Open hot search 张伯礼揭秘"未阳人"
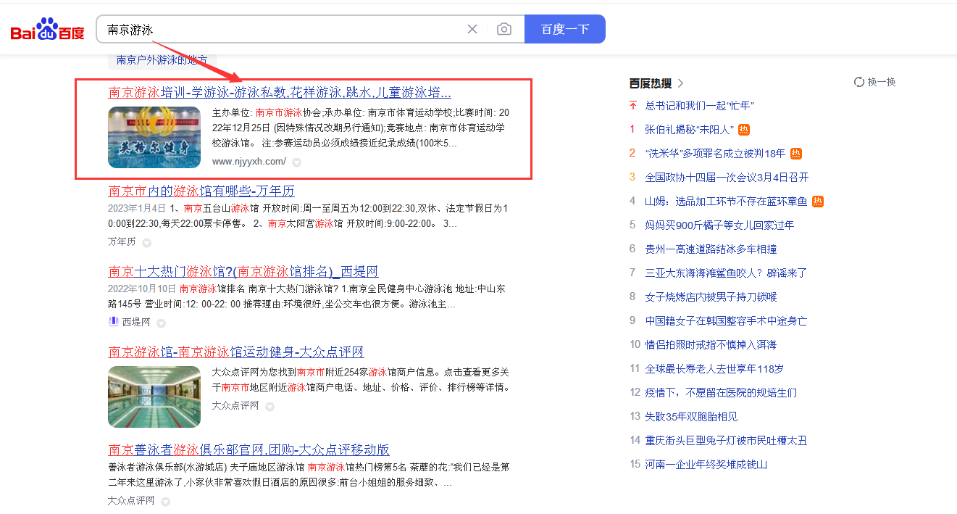 pyautogui.click(x=689, y=130)
